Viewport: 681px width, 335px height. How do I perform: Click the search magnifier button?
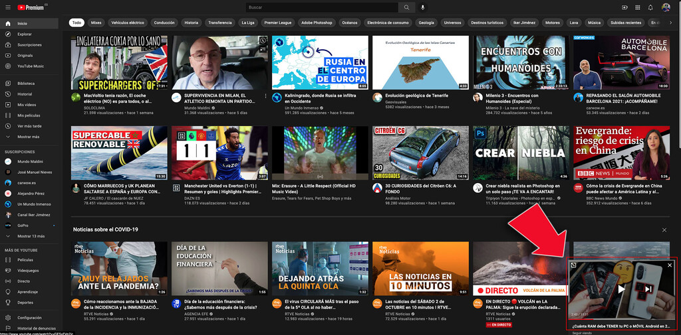406,7
